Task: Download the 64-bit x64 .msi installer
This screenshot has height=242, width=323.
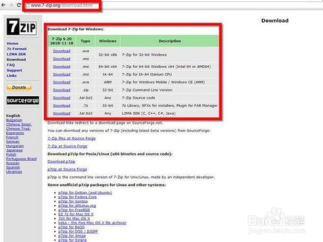Action: tap(62, 66)
